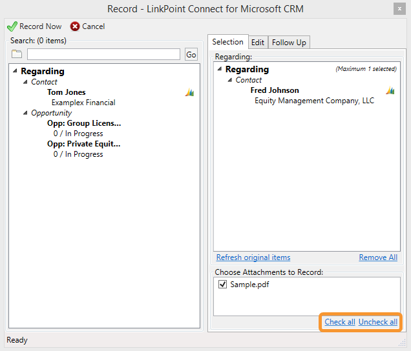Click the window resize grip corner
Viewport: 411px width, 351px height.
(x=402, y=343)
